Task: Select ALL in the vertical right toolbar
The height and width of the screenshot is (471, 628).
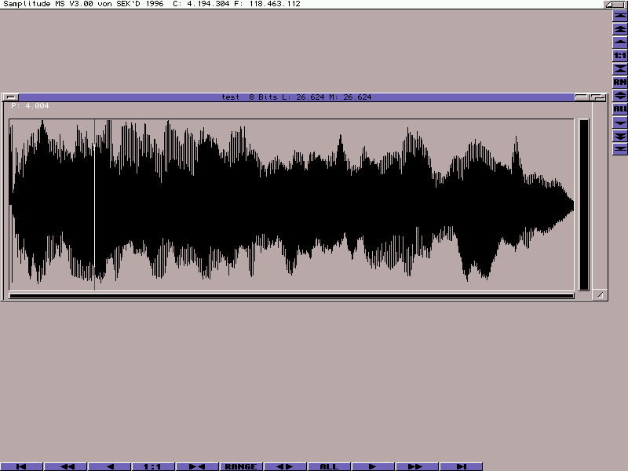Action: 620,109
